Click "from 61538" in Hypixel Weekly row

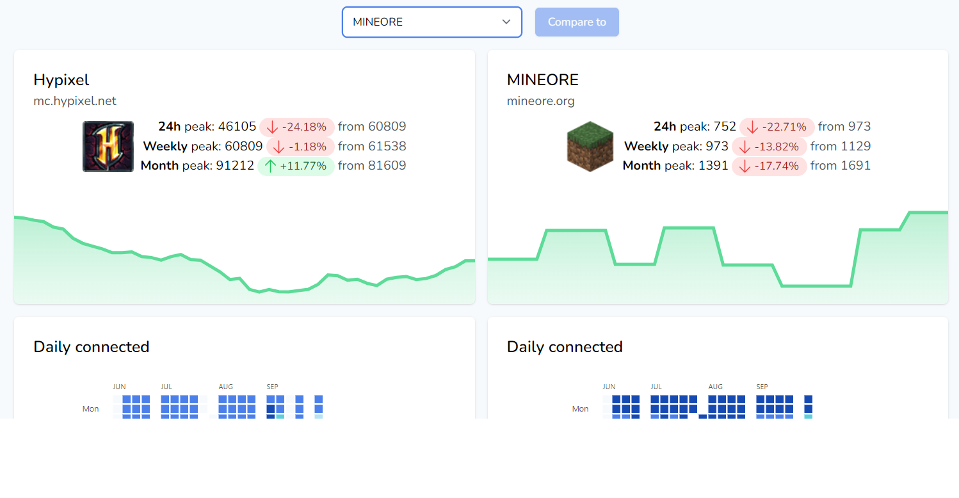pos(372,147)
